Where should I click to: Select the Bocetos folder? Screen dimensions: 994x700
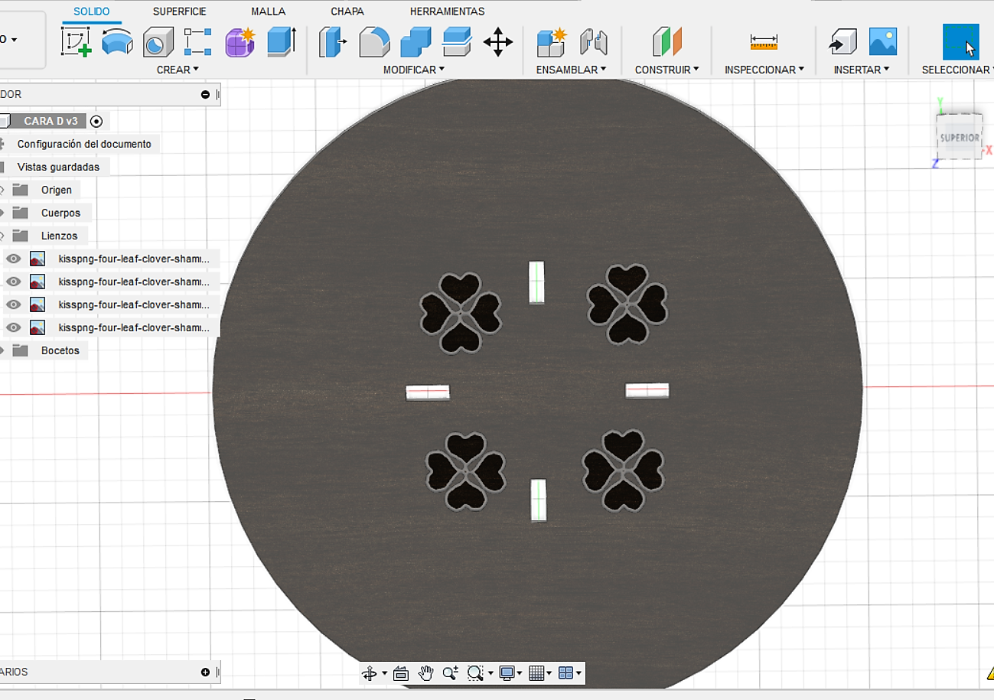[60, 350]
